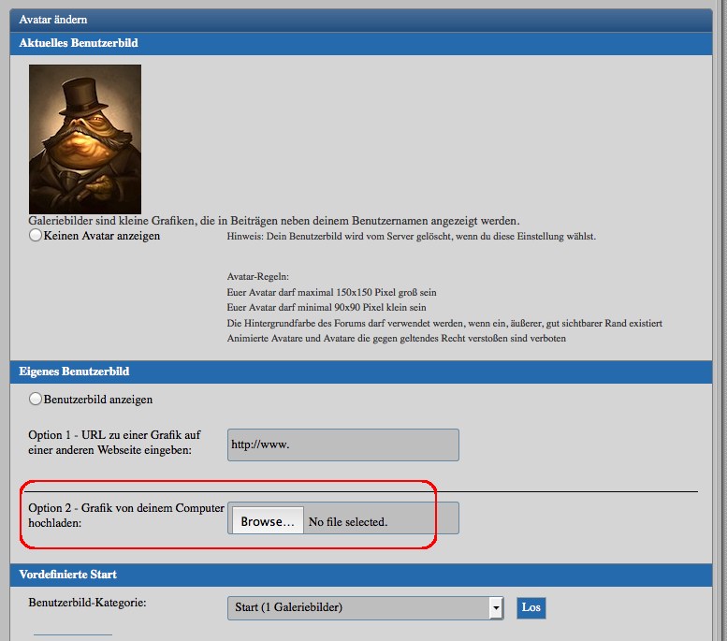Enable the 'Benutzerbild anzeigen' radio button

click(x=36, y=399)
